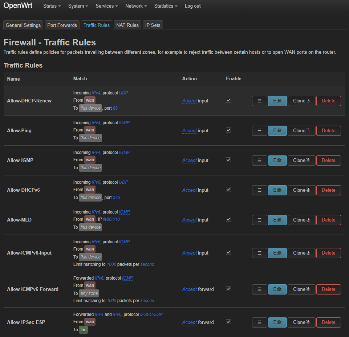Uncheck the Enable box for Allow-IGMP
The width and height of the screenshot is (349, 337).
(x=228, y=160)
